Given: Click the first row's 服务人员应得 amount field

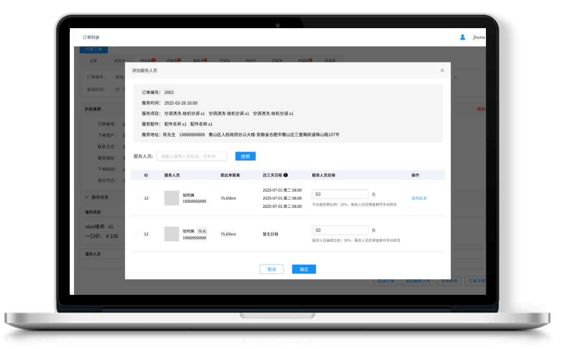Looking at the screenshot, I should (339, 194).
